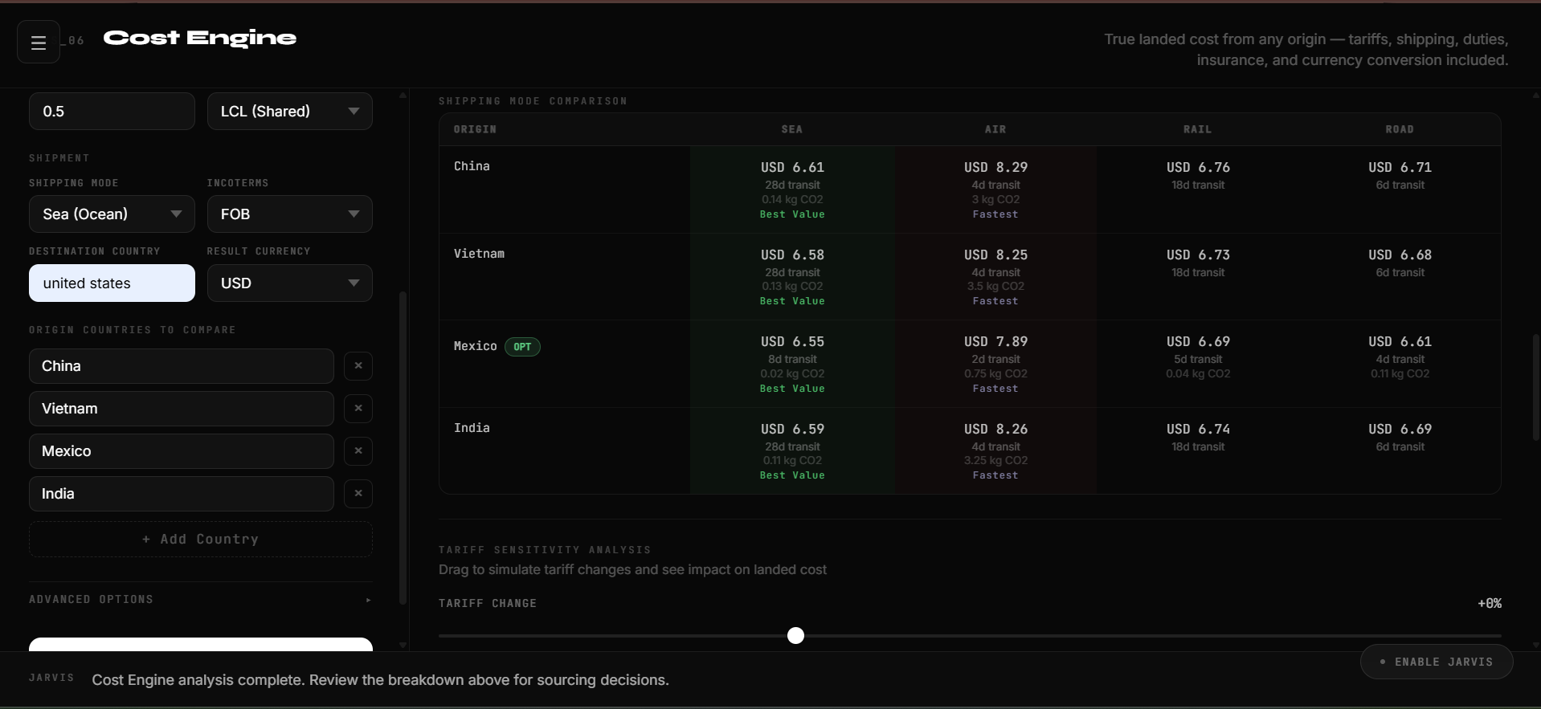The image size is (1541, 709).
Task: Edit the Vietnam origin country field
Action: pyautogui.click(x=182, y=409)
